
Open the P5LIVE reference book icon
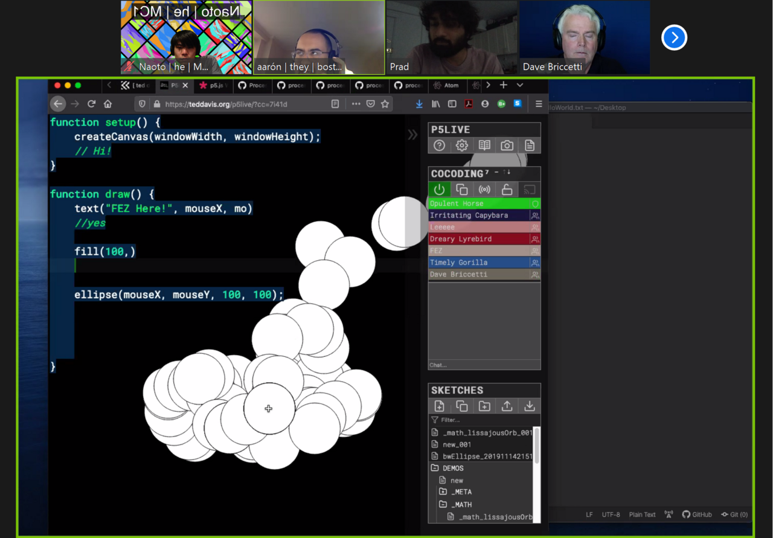484,145
